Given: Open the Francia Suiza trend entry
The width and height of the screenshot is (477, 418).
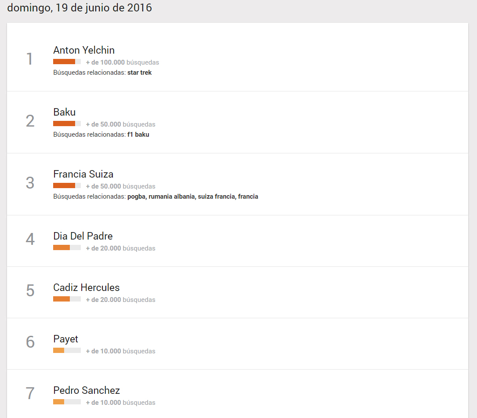Looking at the screenshot, I should (x=83, y=174).
